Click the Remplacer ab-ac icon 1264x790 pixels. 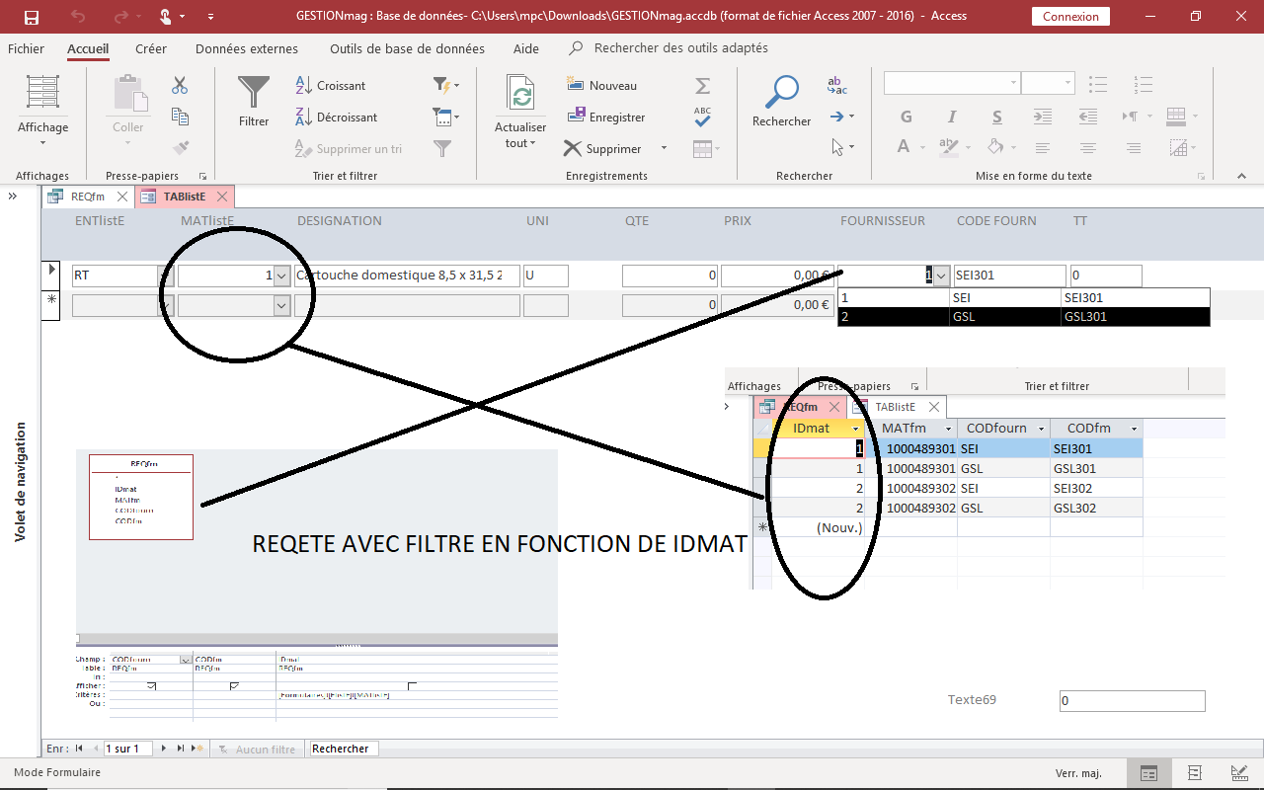[836, 86]
